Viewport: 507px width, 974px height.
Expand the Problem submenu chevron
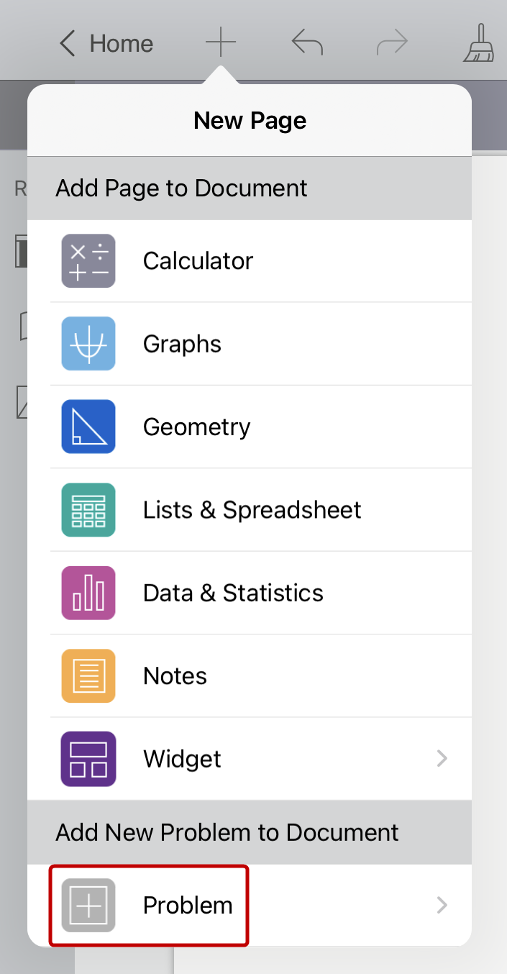442,905
